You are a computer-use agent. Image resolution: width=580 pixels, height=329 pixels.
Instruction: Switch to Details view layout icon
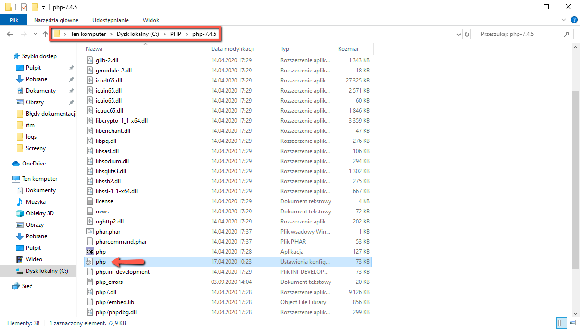click(561, 323)
